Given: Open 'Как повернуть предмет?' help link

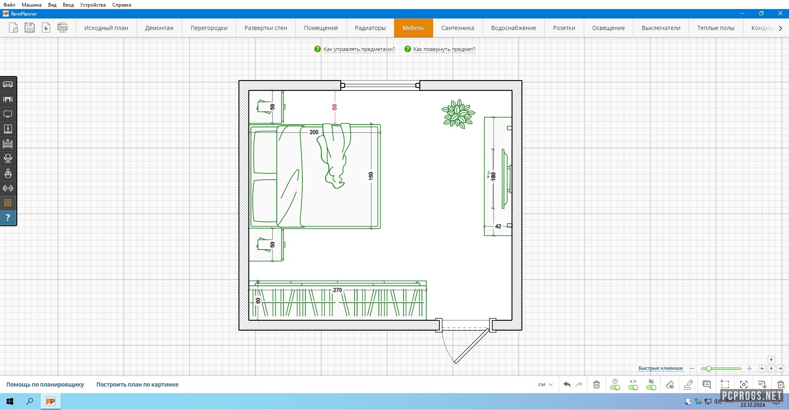Looking at the screenshot, I should pyautogui.click(x=444, y=49).
